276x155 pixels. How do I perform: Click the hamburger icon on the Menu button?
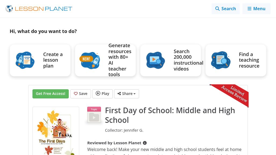[x=249, y=9]
